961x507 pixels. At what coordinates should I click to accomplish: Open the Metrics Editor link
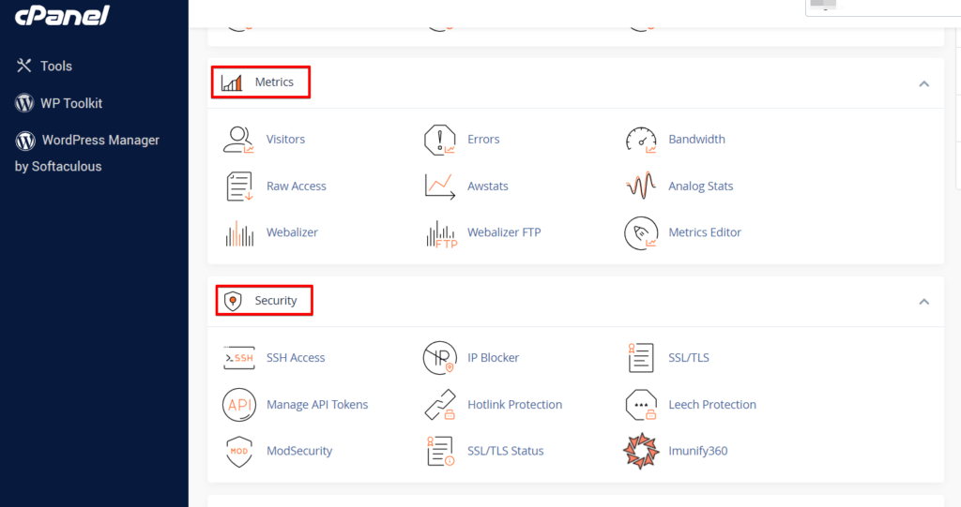(705, 232)
